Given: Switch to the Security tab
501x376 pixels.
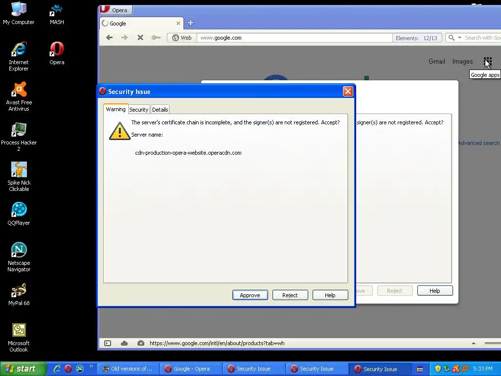Looking at the screenshot, I should point(138,110).
